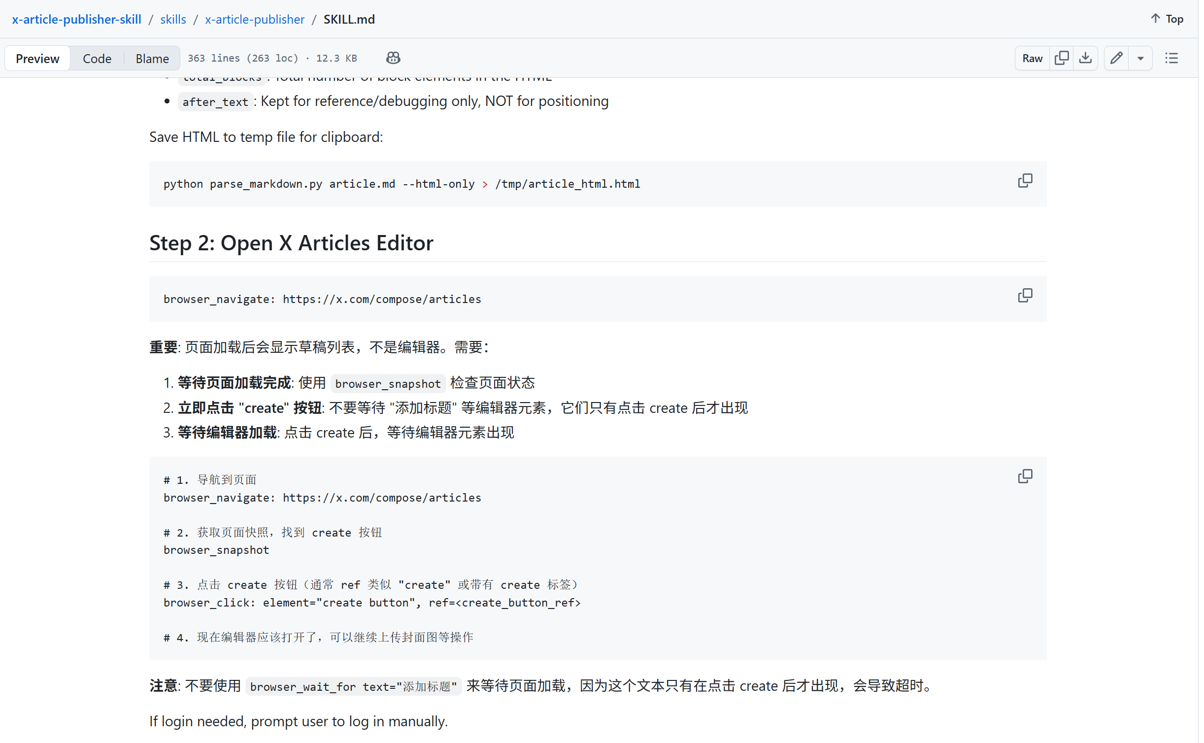Open the Copilot icon beside file size
This screenshot has width=1204, height=743.
(393, 58)
